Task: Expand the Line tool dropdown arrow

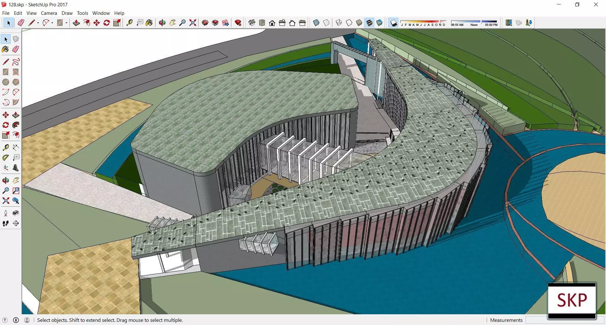Action: 38,23
